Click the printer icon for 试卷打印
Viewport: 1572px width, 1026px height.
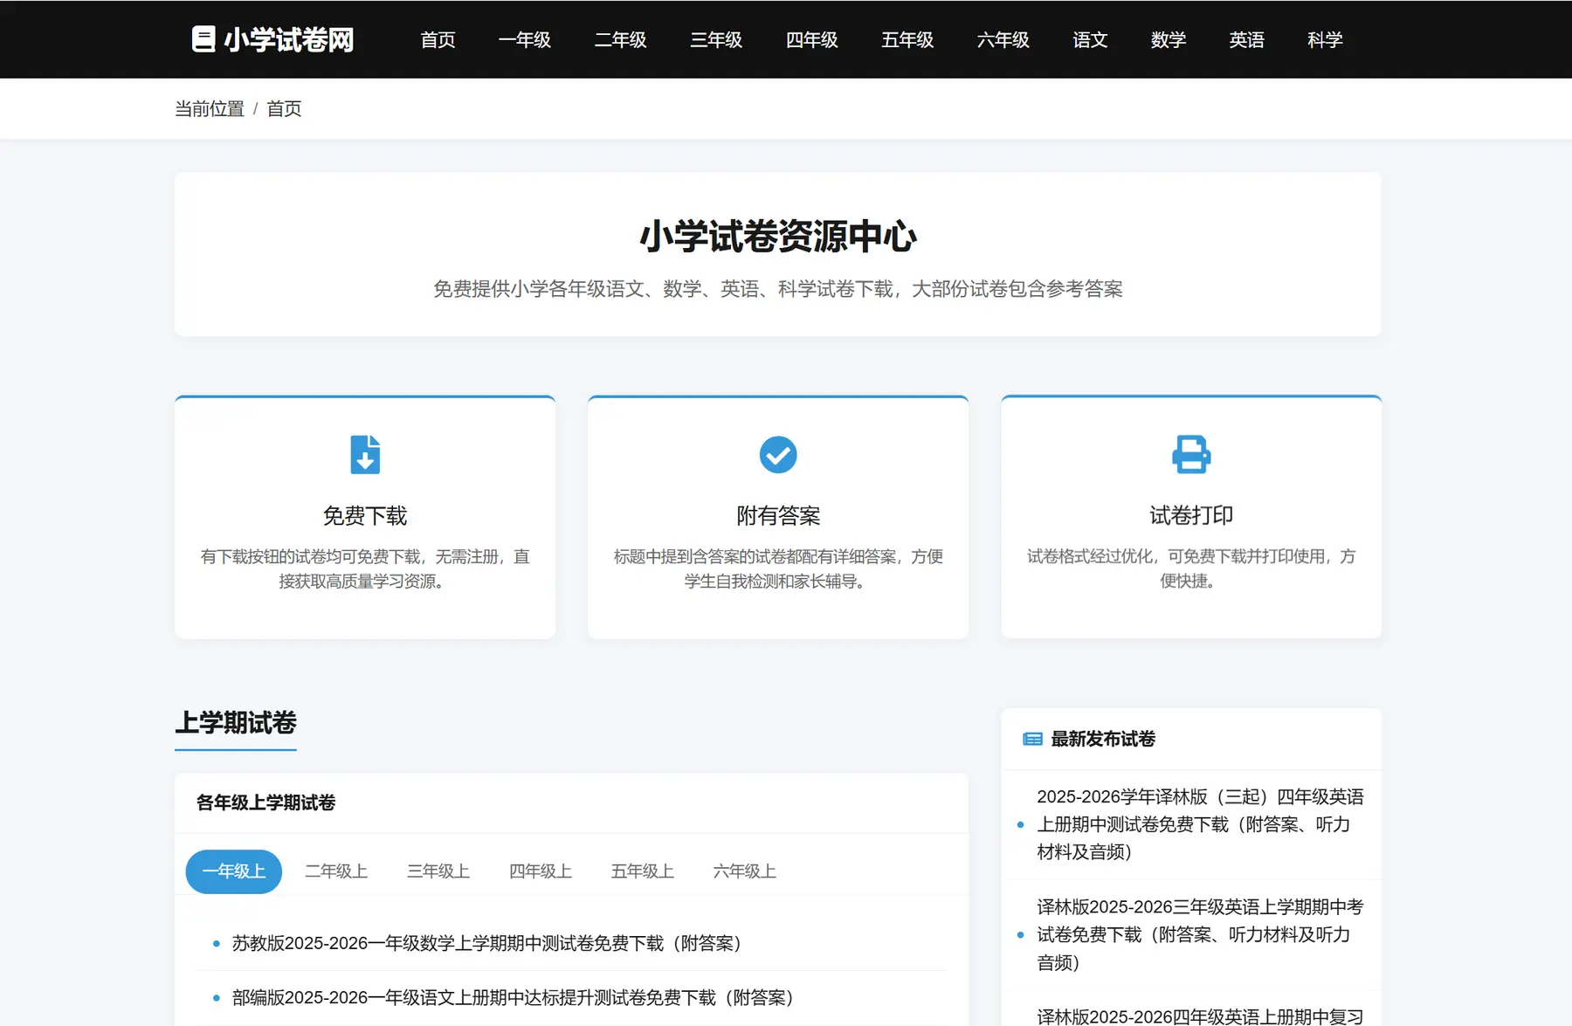[x=1190, y=454]
